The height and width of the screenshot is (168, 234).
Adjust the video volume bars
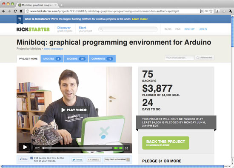pos(118,148)
